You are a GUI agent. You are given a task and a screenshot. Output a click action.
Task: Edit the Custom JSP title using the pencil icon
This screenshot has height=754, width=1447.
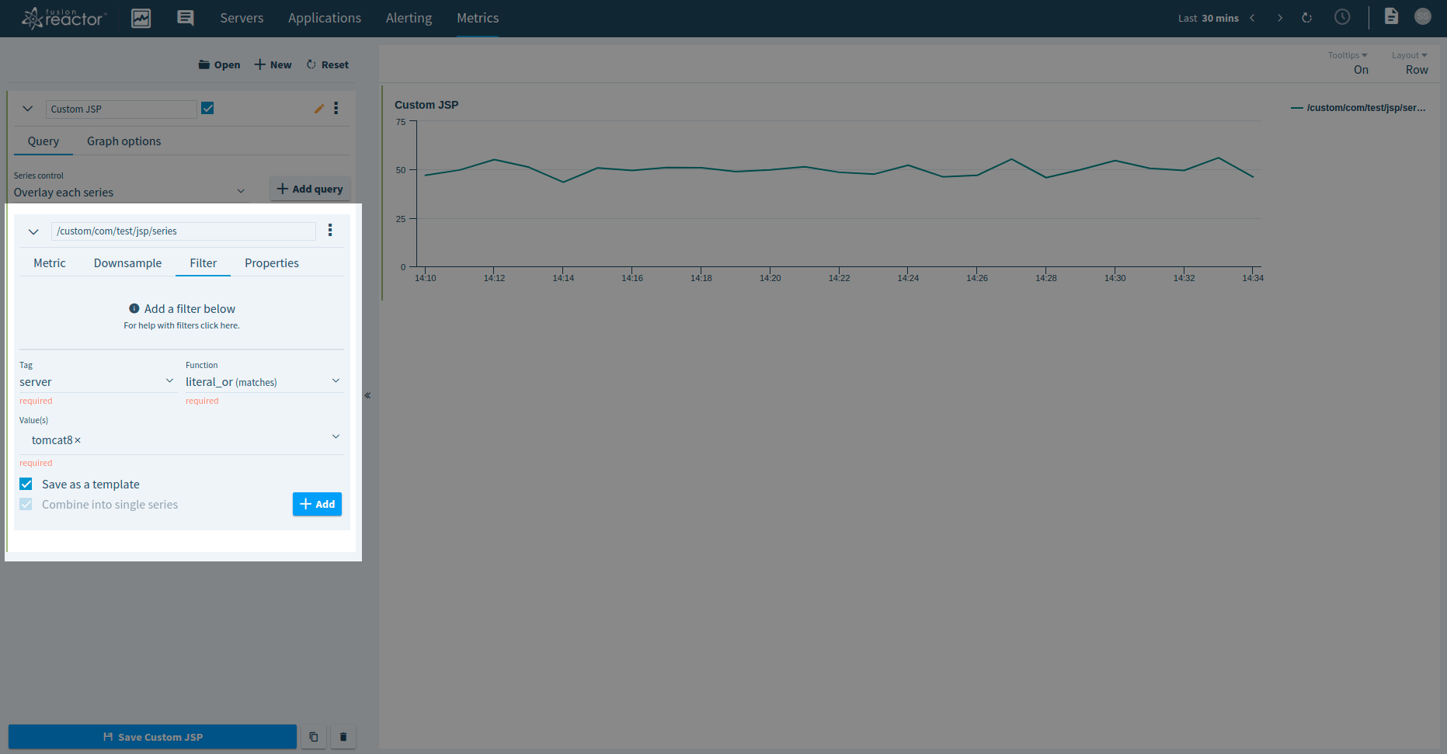coord(318,108)
